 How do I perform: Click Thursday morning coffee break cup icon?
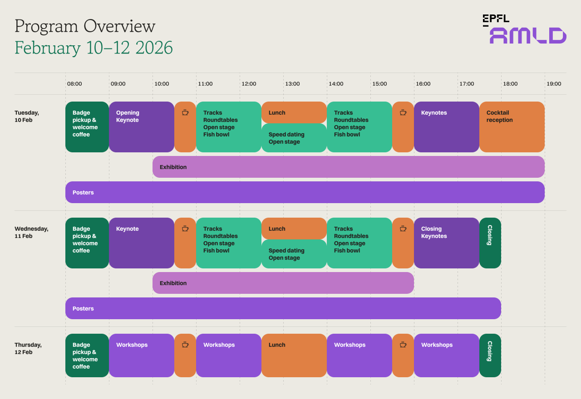(185, 345)
